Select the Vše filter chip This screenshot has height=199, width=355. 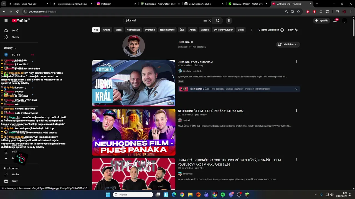click(x=96, y=30)
